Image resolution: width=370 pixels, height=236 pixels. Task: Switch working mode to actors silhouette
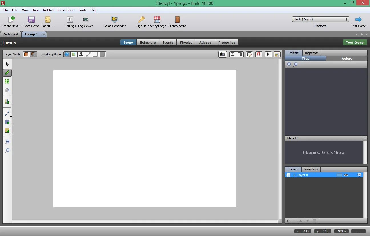tap(81, 54)
